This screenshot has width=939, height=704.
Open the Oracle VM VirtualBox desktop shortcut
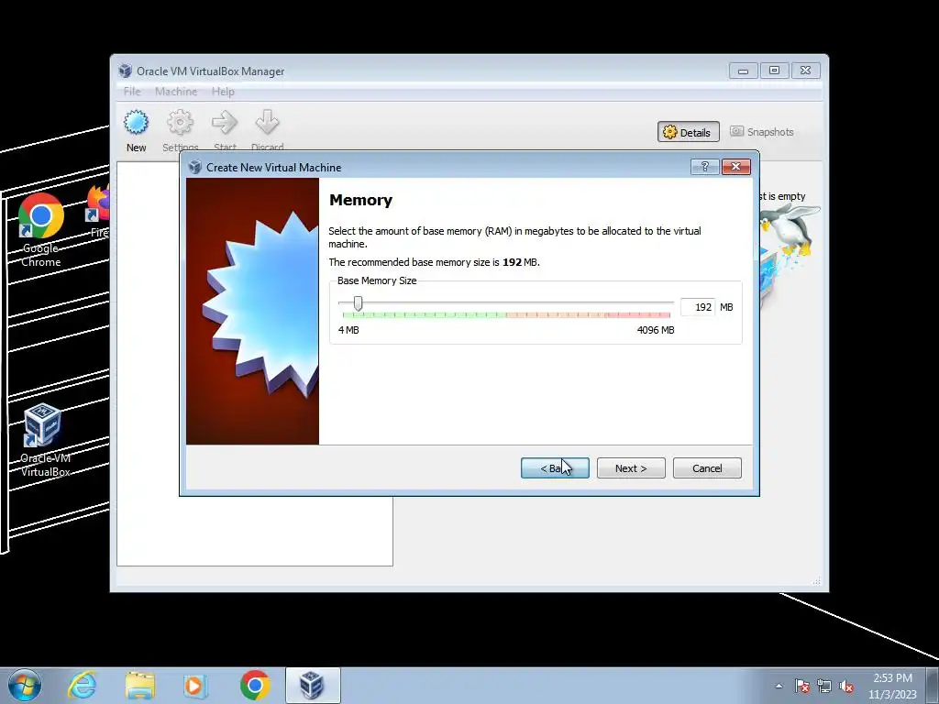tap(45, 440)
